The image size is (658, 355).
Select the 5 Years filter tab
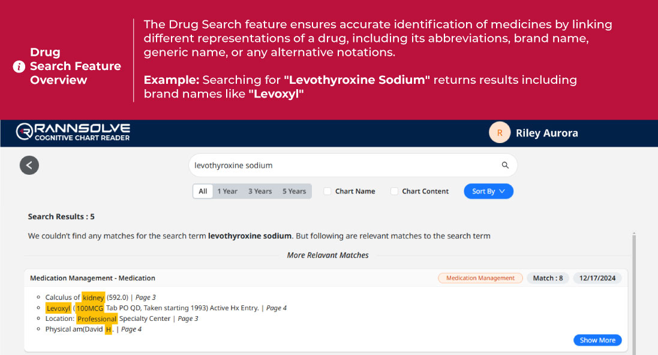(294, 192)
